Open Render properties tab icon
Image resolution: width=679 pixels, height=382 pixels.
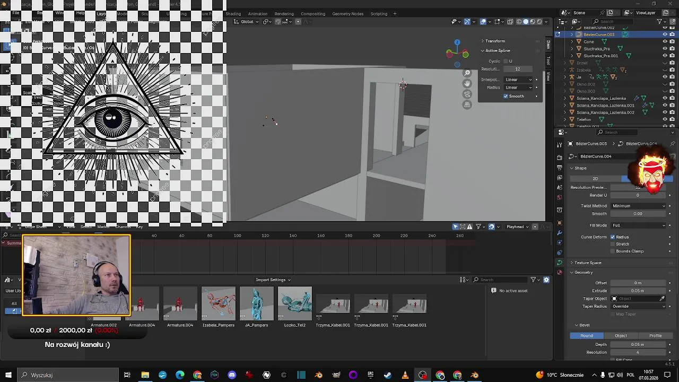(x=560, y=158)
